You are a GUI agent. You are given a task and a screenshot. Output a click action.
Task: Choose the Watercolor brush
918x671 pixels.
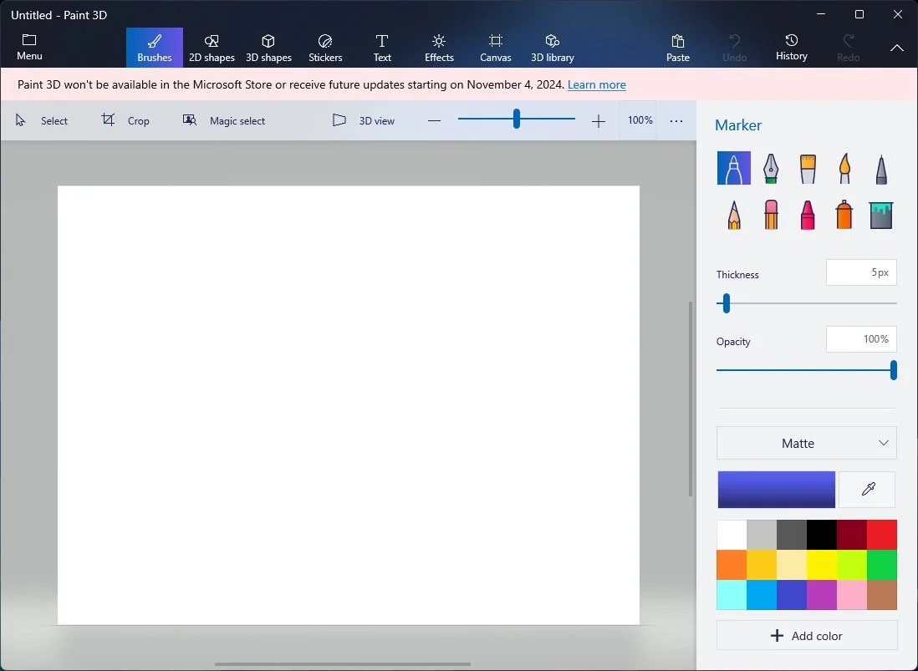click(844, 168)
